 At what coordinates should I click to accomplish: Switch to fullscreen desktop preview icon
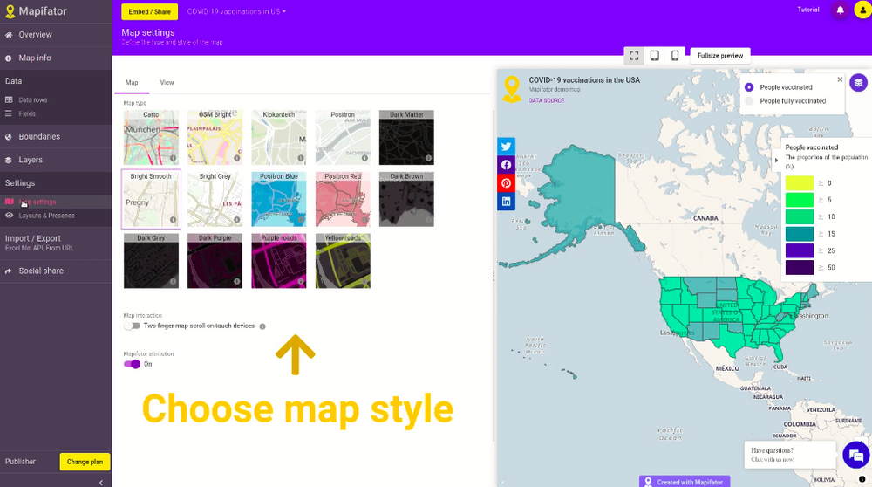[634, 56]
